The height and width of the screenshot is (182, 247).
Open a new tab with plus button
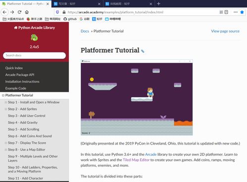158,3
